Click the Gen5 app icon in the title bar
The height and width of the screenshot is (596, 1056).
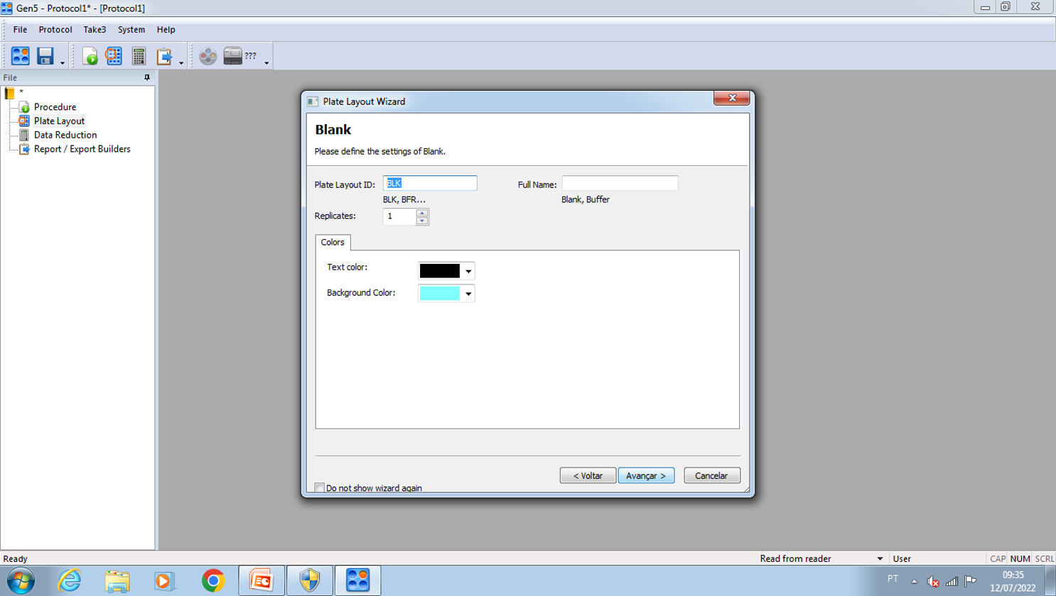7,8
